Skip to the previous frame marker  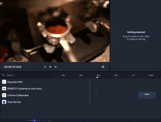coord(45,67)
